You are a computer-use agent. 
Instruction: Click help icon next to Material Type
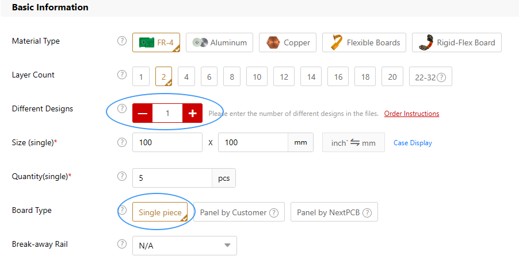click(x=121, y=41)
